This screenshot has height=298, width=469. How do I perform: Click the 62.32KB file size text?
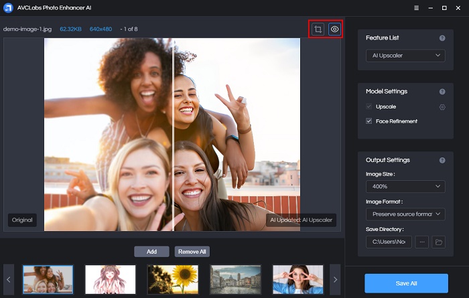pyautogui.click(x=70, y=29)
